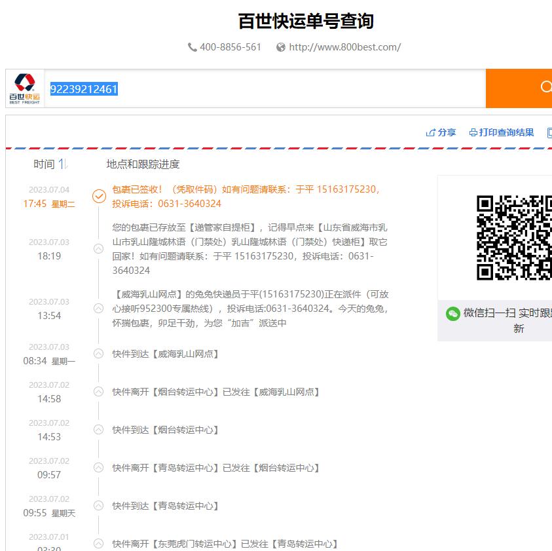The image size is (552, 551).
Task: Click the 08:34 星期一 timestamp
Action: click(49, 361)
